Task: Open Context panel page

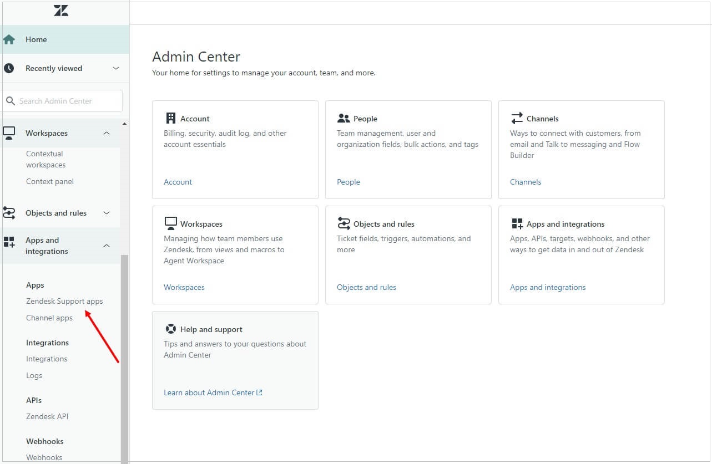Action: point(50,181)
